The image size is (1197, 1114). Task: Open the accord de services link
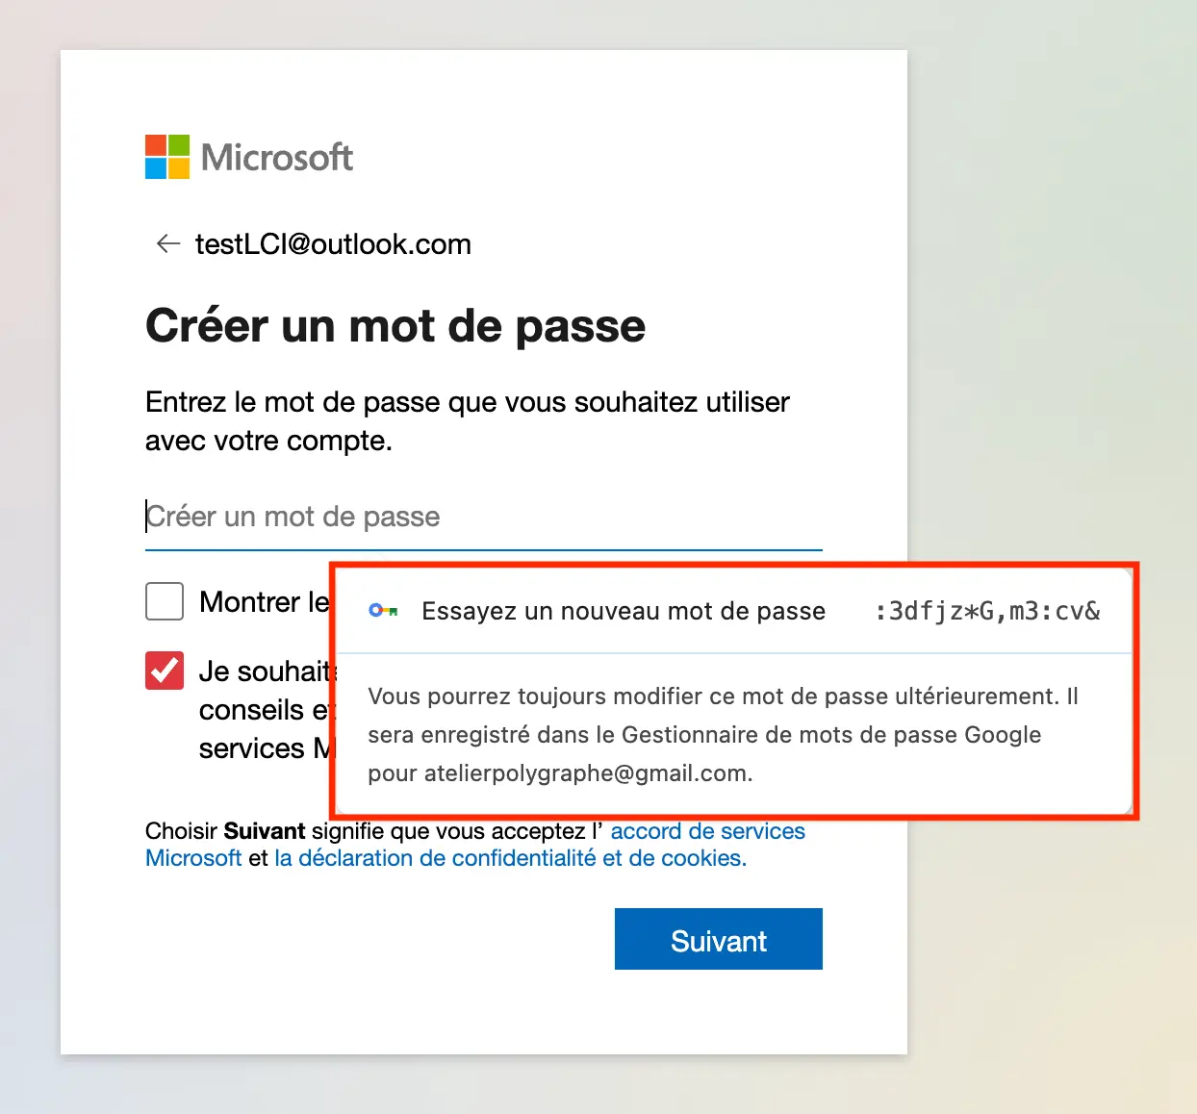(708, 831)
